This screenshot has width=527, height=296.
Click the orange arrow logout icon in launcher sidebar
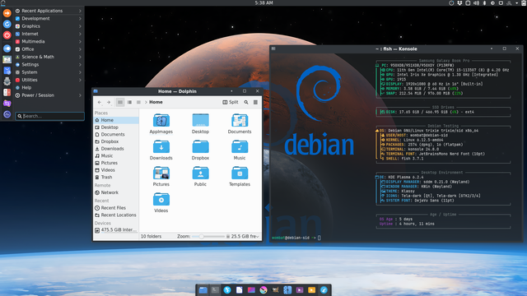pos(7,13)
